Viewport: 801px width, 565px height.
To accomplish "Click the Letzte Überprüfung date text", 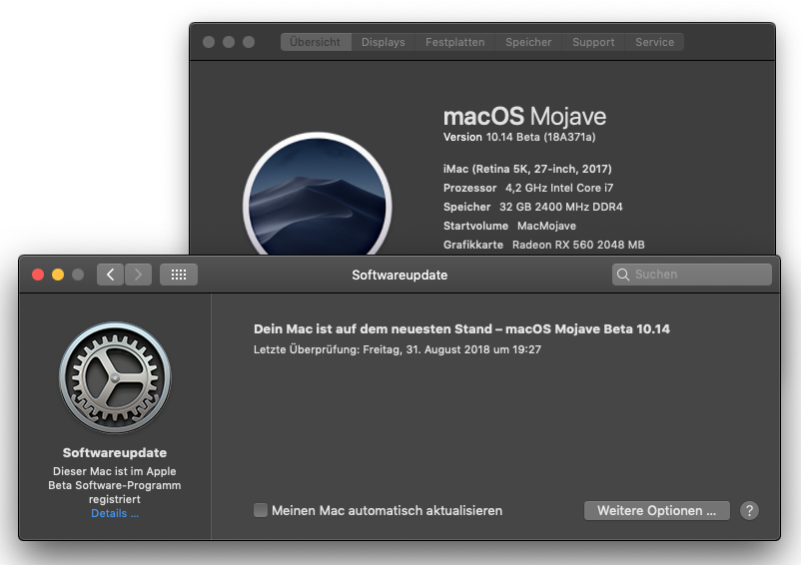I will [398, 349].
